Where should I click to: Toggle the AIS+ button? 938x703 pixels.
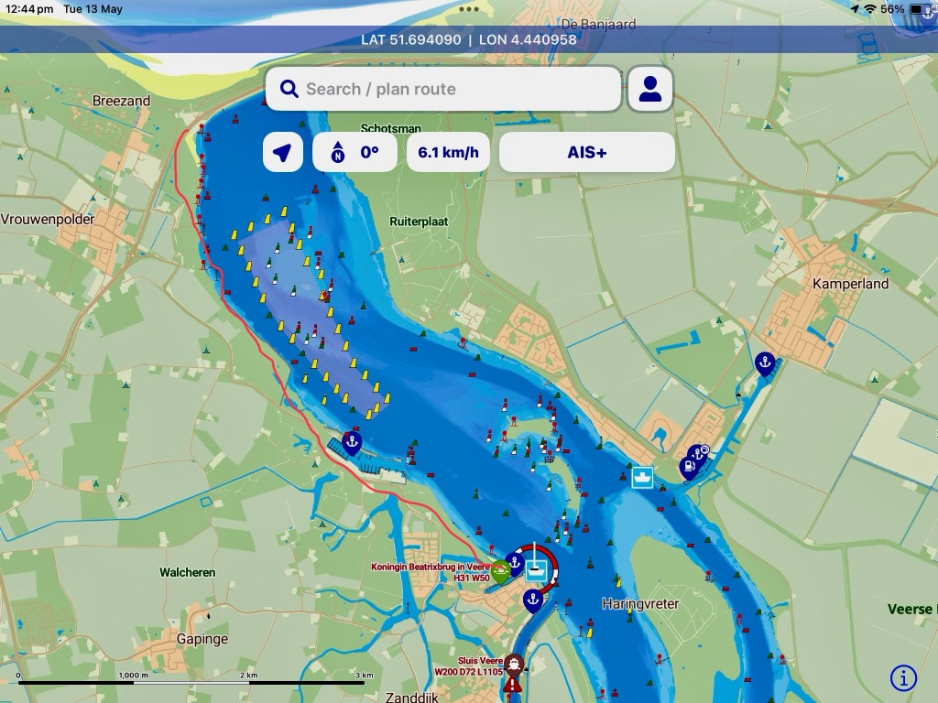pyautogui.click(x=586, y=152)
